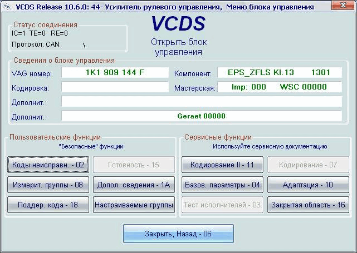
Task: Open Базов. параметры - 04
Action: [222, 185]
